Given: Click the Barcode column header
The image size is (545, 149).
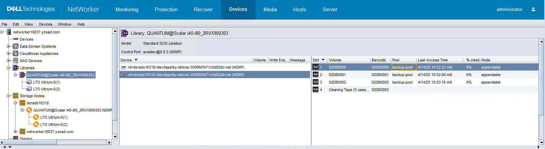Looking at the screenshot, I should pos(381,60).
